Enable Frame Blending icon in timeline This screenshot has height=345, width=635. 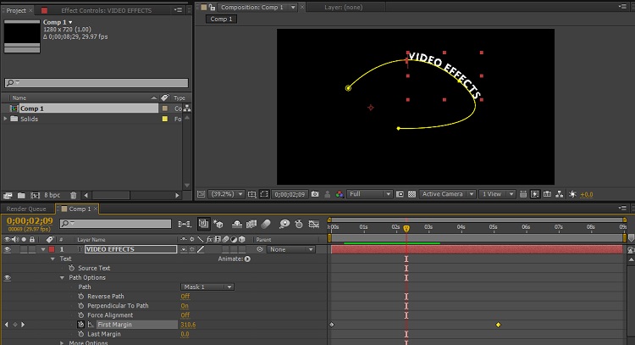click(x=251, y=224)
